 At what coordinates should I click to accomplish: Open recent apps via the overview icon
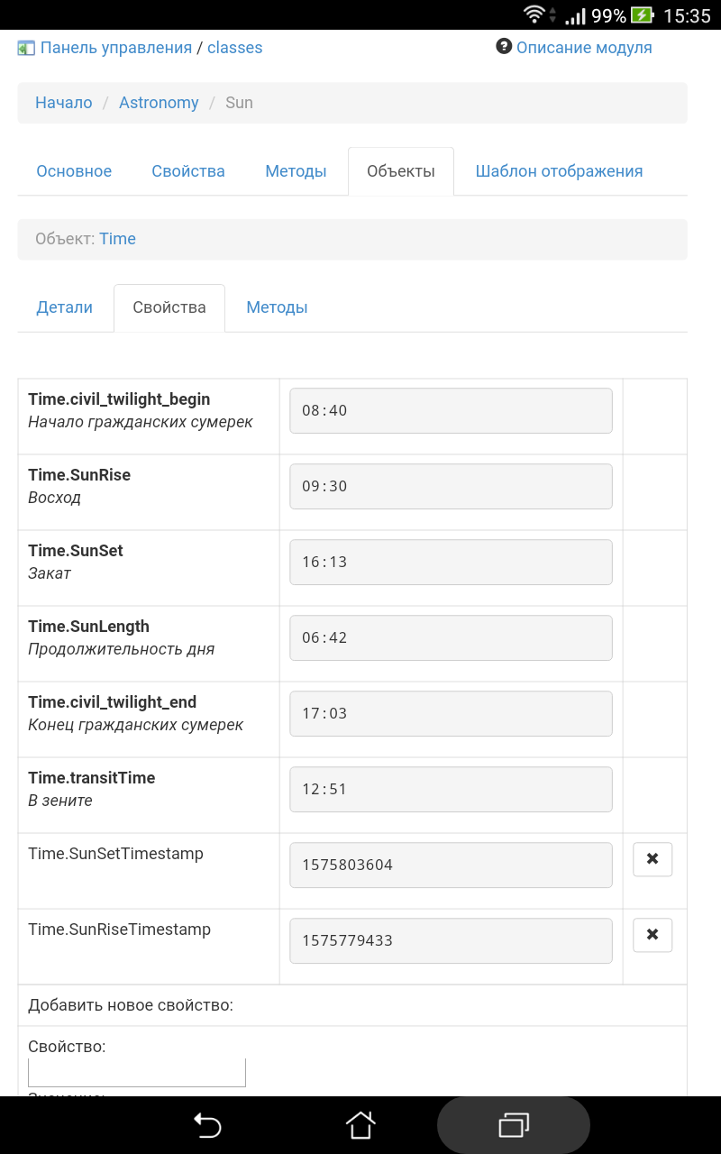pos(513,1124)
